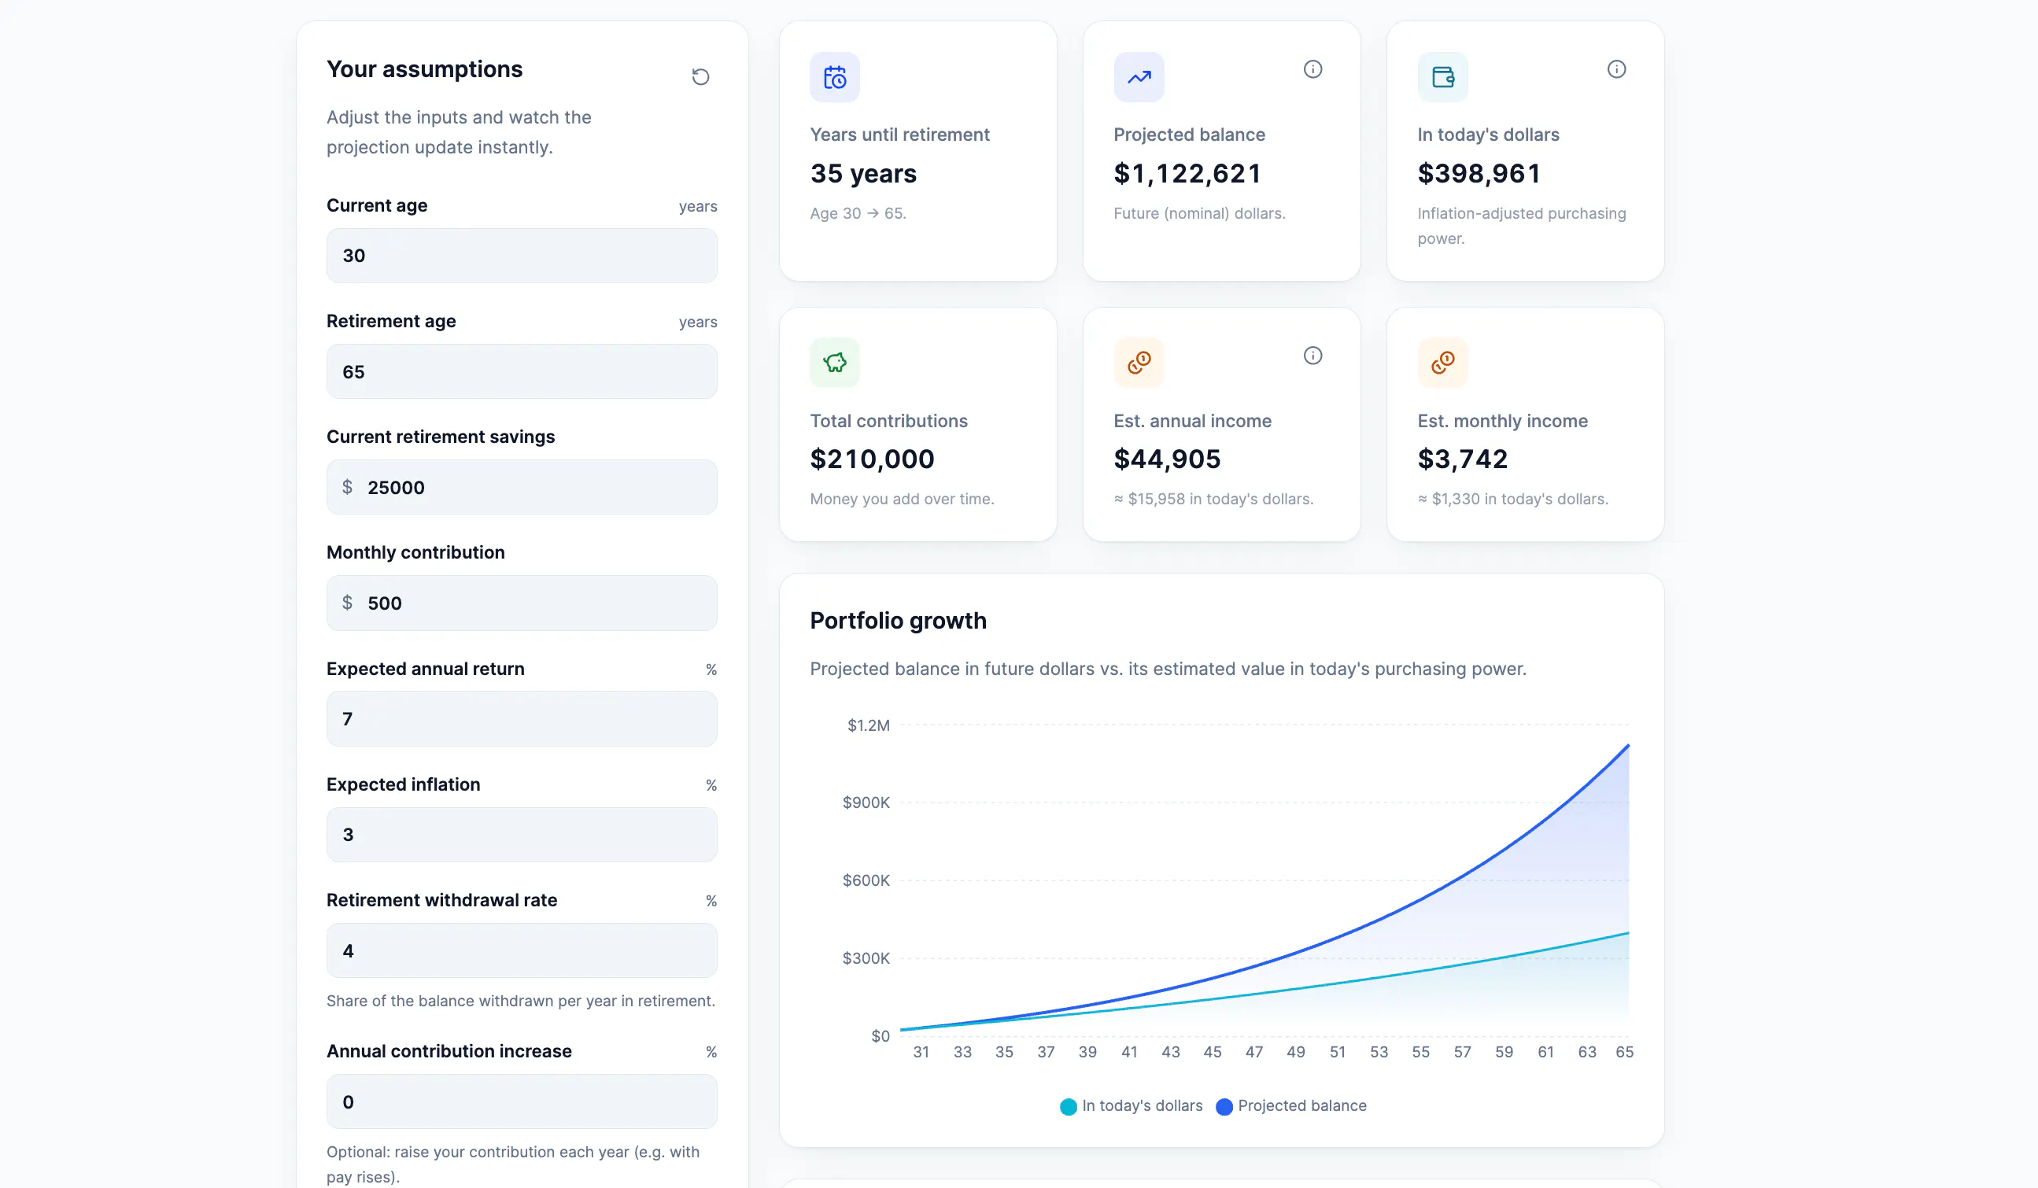2038x1188 pixels.
Task: Click the wallet icon in today's dollars card
Action: point(1443,78)
